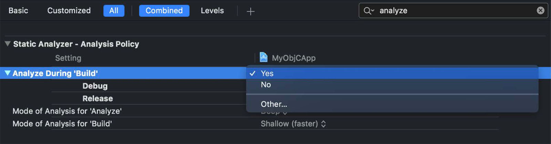Select the Combined view button
This screenshot has width=551, height=144.
[164, 11]
